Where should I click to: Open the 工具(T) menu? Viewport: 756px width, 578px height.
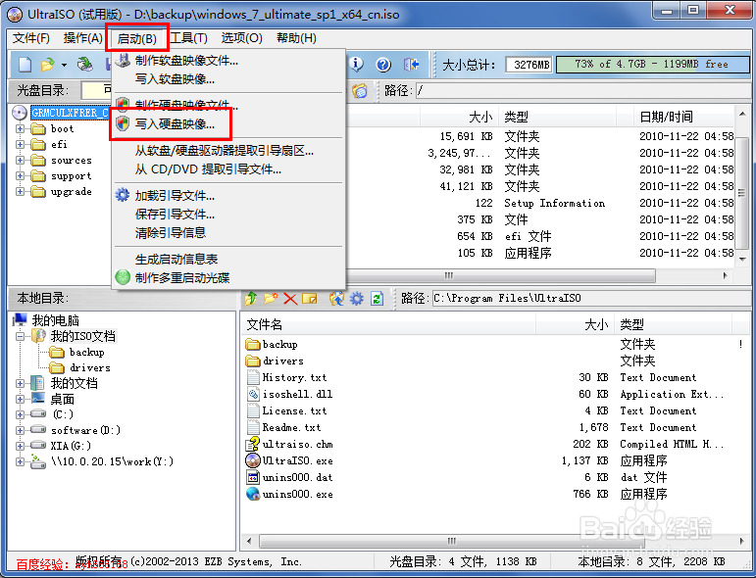pos(189,38)
